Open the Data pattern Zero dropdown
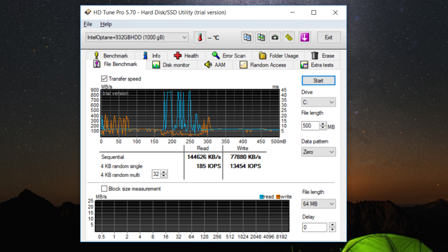 pos(318,152)
